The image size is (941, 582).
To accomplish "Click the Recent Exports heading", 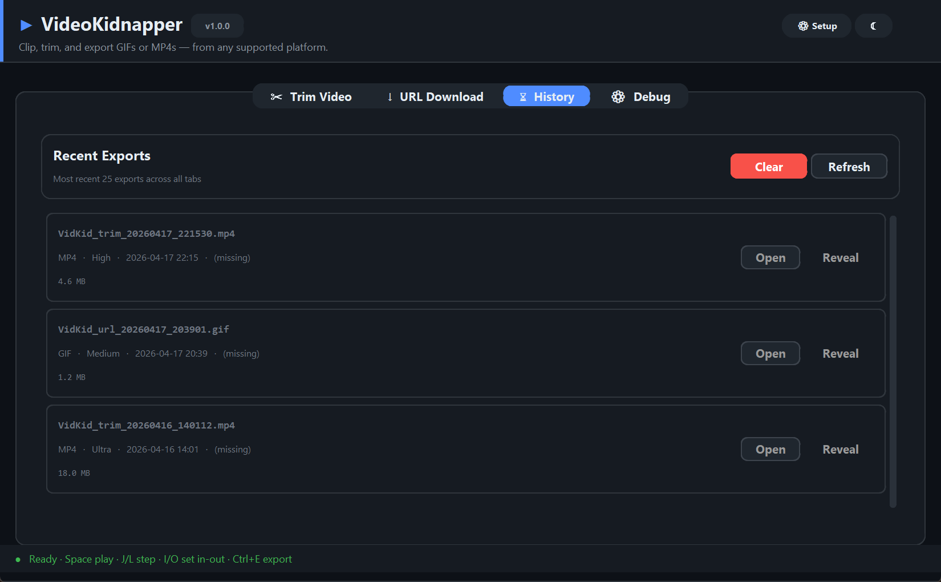I will (102, 156).
